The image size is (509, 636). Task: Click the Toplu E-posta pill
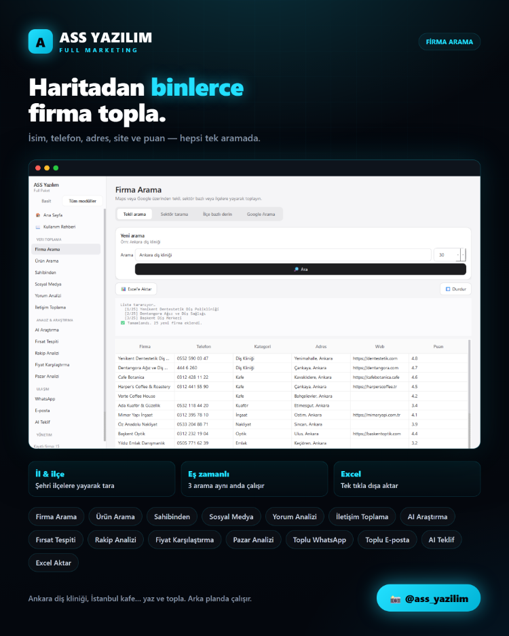(388, 540)
